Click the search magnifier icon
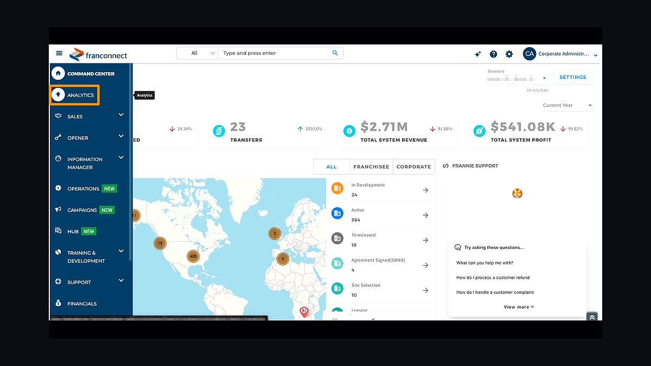Viewport: 651px width, 366px height. point(335,53)
